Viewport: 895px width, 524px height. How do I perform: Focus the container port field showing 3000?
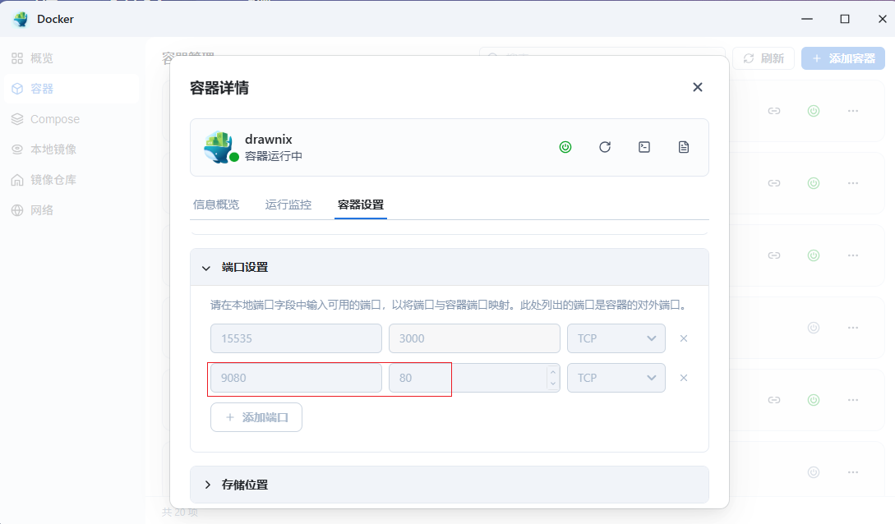[x=474, y=338]
